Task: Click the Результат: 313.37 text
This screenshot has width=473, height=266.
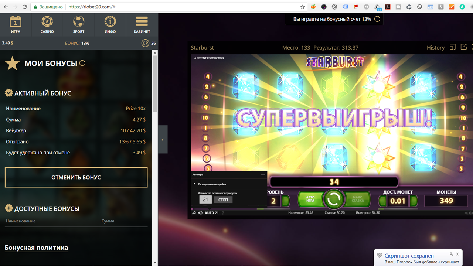Action: [336, 48]
